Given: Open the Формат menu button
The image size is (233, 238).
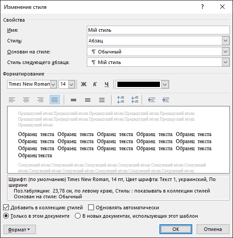Looking at the screenshot, I should [x=19, y=230].
